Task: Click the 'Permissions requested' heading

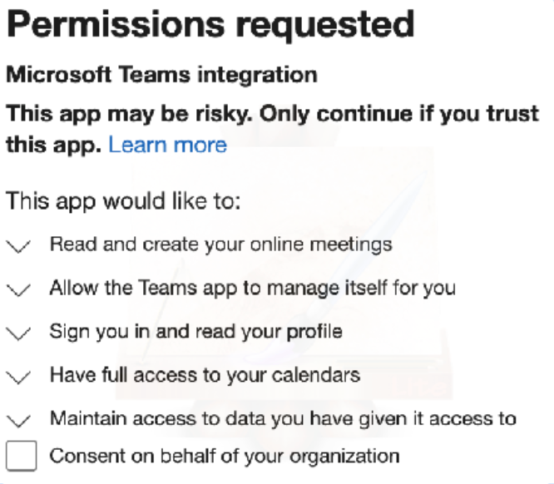Action: point(210,25)
